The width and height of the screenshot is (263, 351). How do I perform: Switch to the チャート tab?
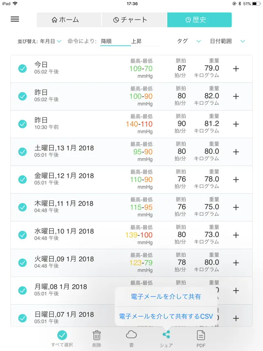(134, 20)
